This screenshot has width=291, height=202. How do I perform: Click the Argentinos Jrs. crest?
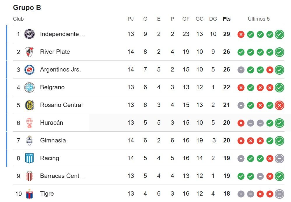(29, 69)
